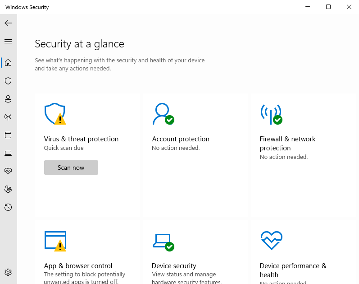Go back using the back arrow
This screenshot has height=284, width=359.
point(8,23)
